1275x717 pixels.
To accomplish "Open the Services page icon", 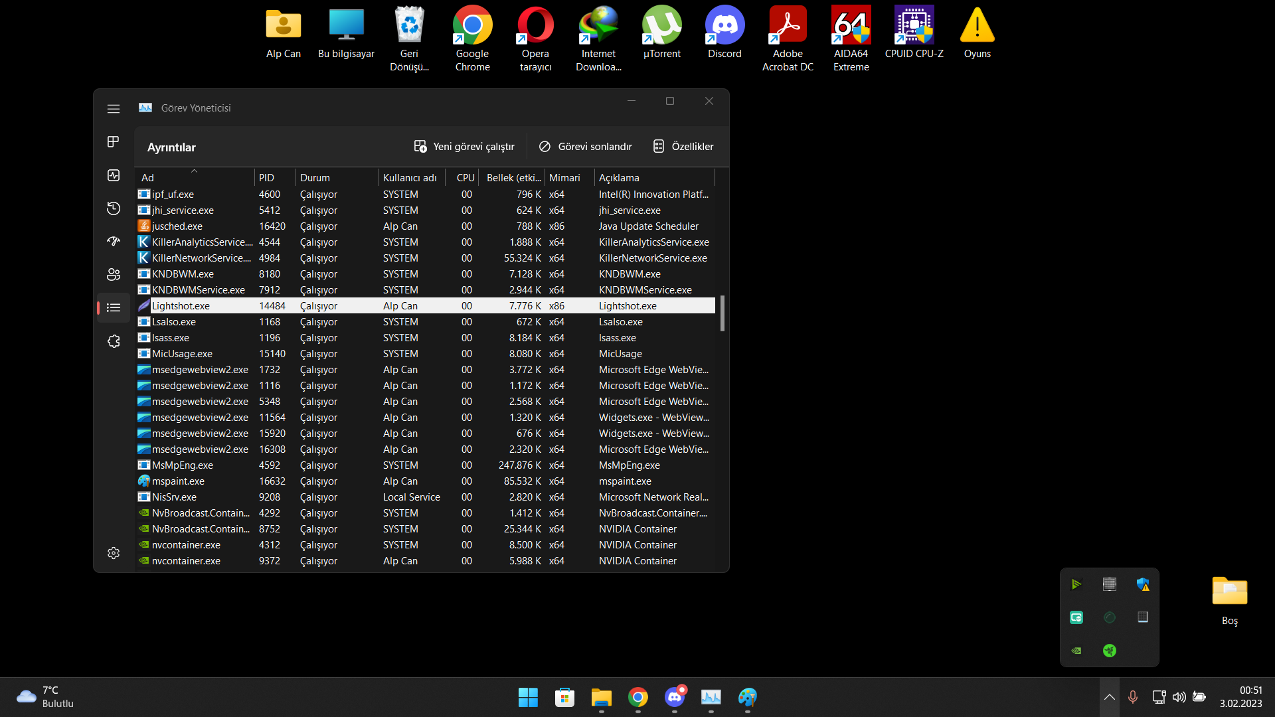I will click(113, 341).
